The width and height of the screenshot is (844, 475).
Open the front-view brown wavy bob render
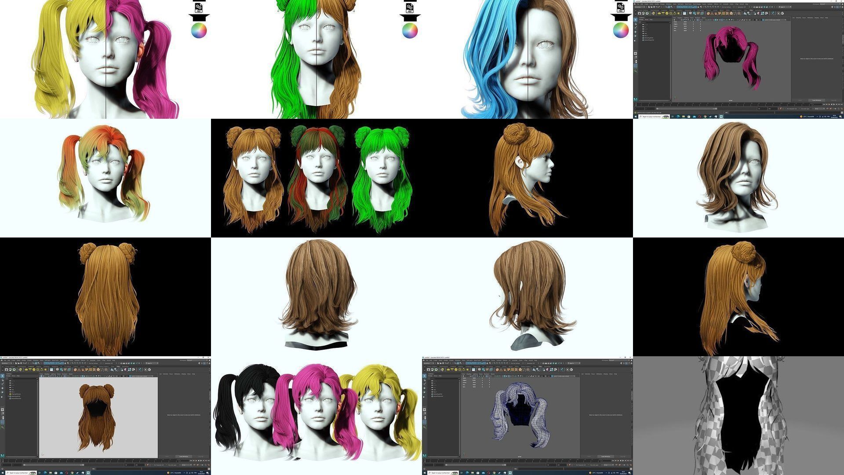738,178
